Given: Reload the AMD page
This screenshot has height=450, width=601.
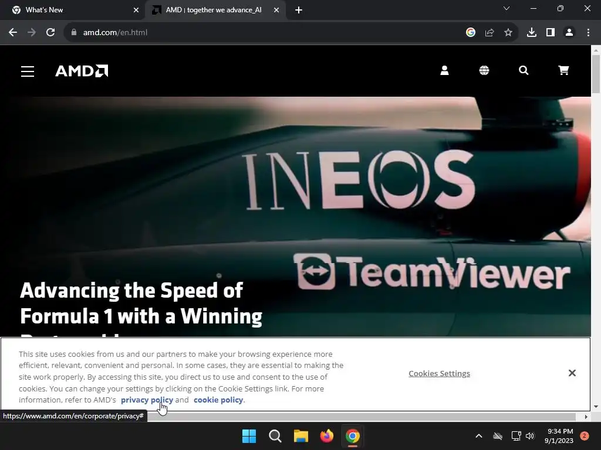Looking at the screenshot, I should 50,33.
